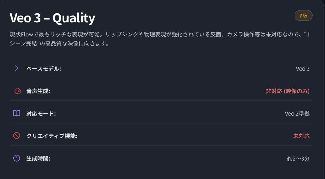Screen dimensions: 325x179
Task: Click the 音声生成 label
Action: click(x=38, y=91)
